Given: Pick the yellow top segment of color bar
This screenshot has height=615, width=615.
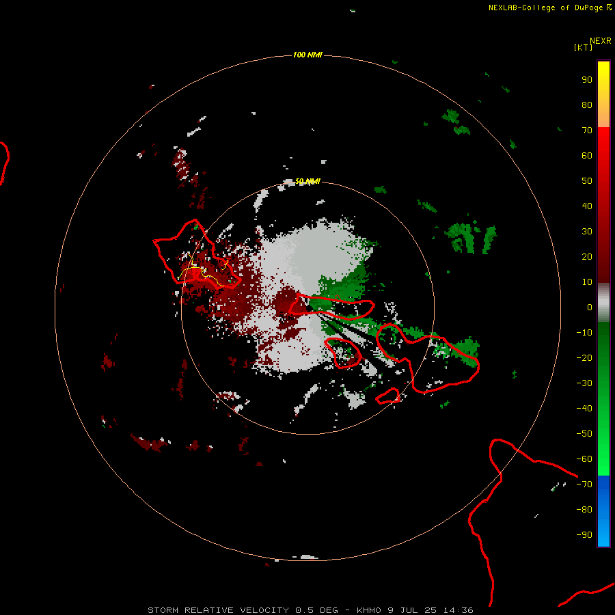Looking at the screenshot, I should click(603, 94).
